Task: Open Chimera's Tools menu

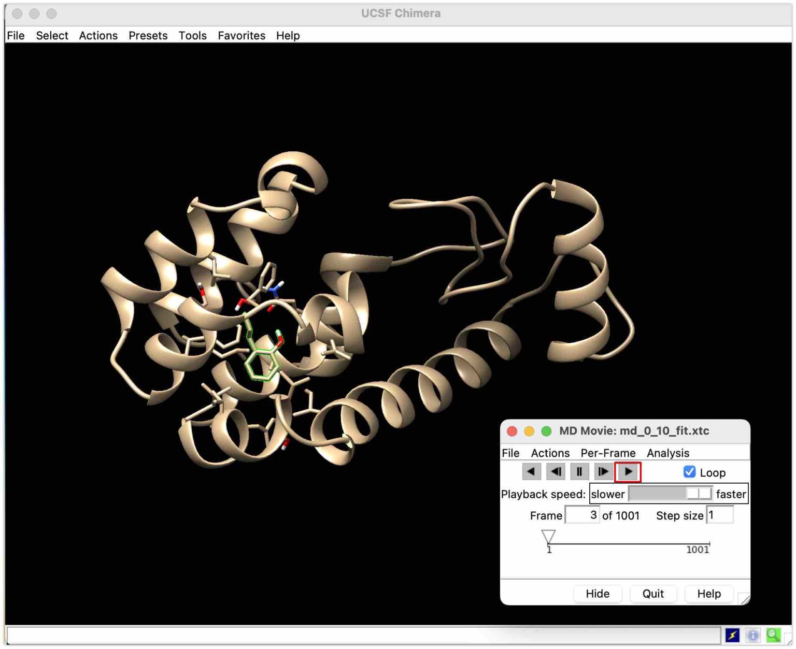Action: (x=192, y=35)
